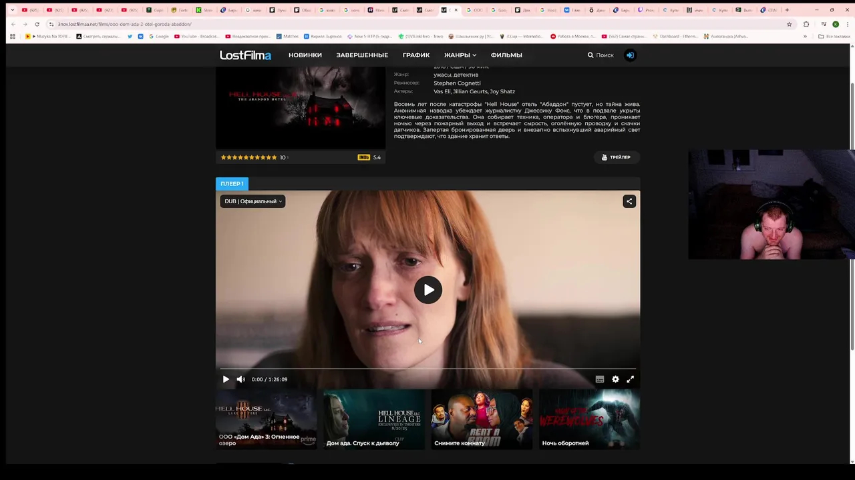
Task: Open the tab search dropdown arrow
Action: pyautogui.click(x=12, y=10)
